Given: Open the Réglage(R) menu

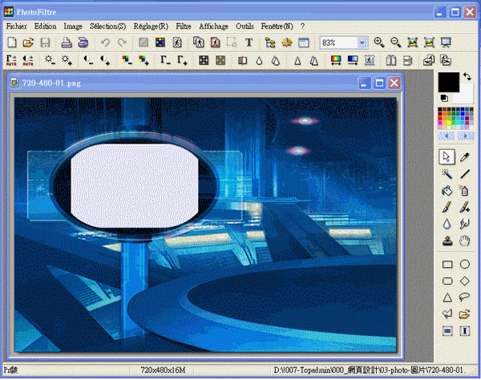Looking at the screenshot, I should click(x=152, y=26).
